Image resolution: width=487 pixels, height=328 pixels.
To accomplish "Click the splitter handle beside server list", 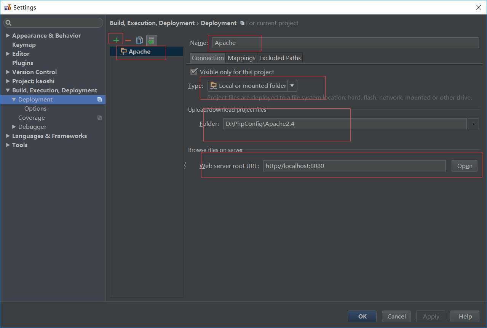I will point(185,165).
